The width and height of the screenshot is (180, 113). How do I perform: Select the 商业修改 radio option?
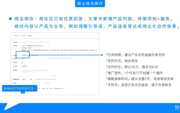click(x=22, y=55)
